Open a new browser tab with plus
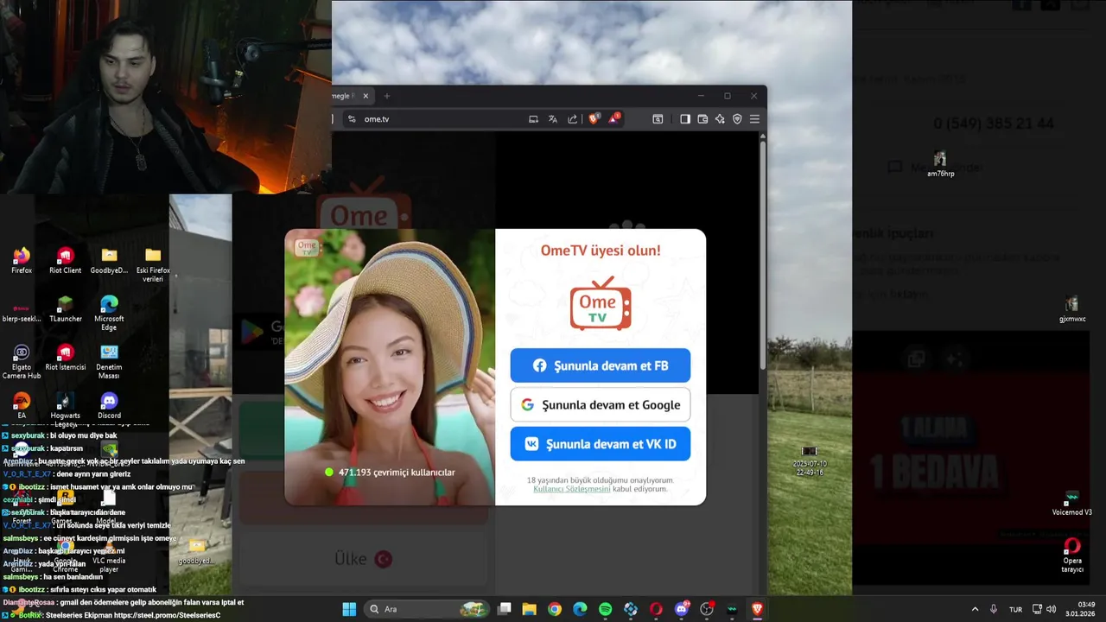The width and height of the screenshot is (1106, 622). 387,96
